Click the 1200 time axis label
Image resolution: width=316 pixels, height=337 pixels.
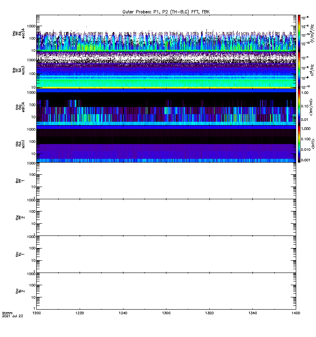[x=37, y=313]
